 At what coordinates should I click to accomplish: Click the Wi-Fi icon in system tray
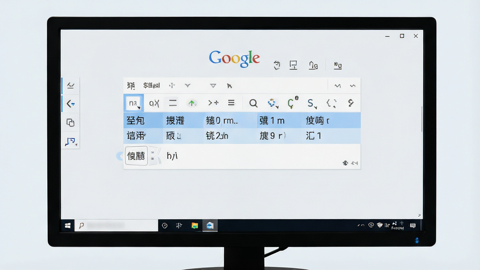pyautogui.click(x=380, y=225)
